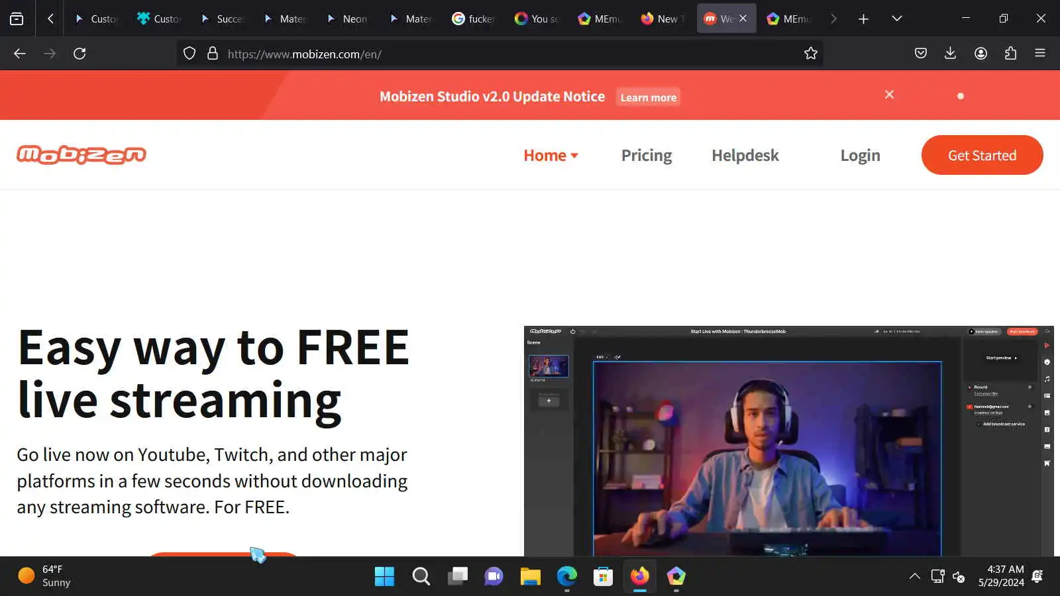The height and width of the screenshot is (596, 1060).
Task: Open the Helpdesk page
Action: (745, 155)
